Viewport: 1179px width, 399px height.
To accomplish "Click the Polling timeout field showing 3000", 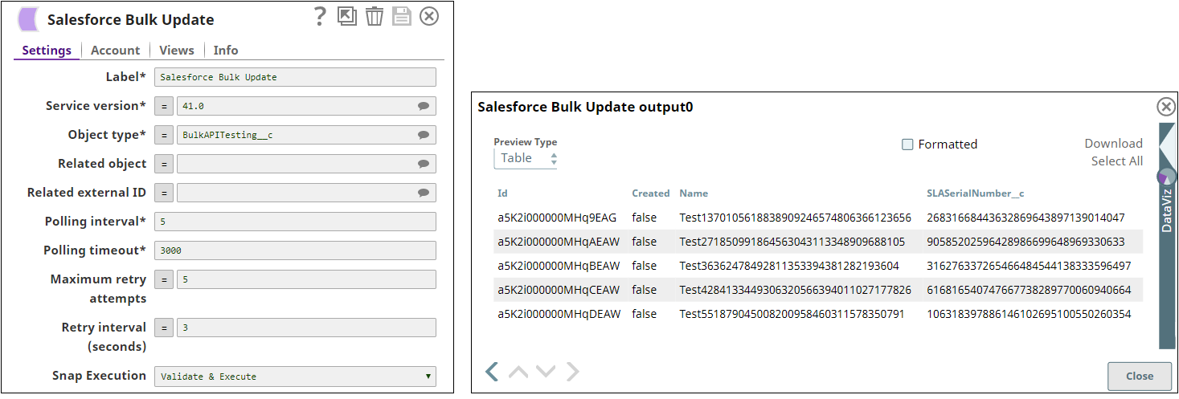I will coord(295,250).
